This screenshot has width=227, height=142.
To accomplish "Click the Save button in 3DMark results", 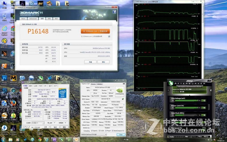I will point(103,62).
